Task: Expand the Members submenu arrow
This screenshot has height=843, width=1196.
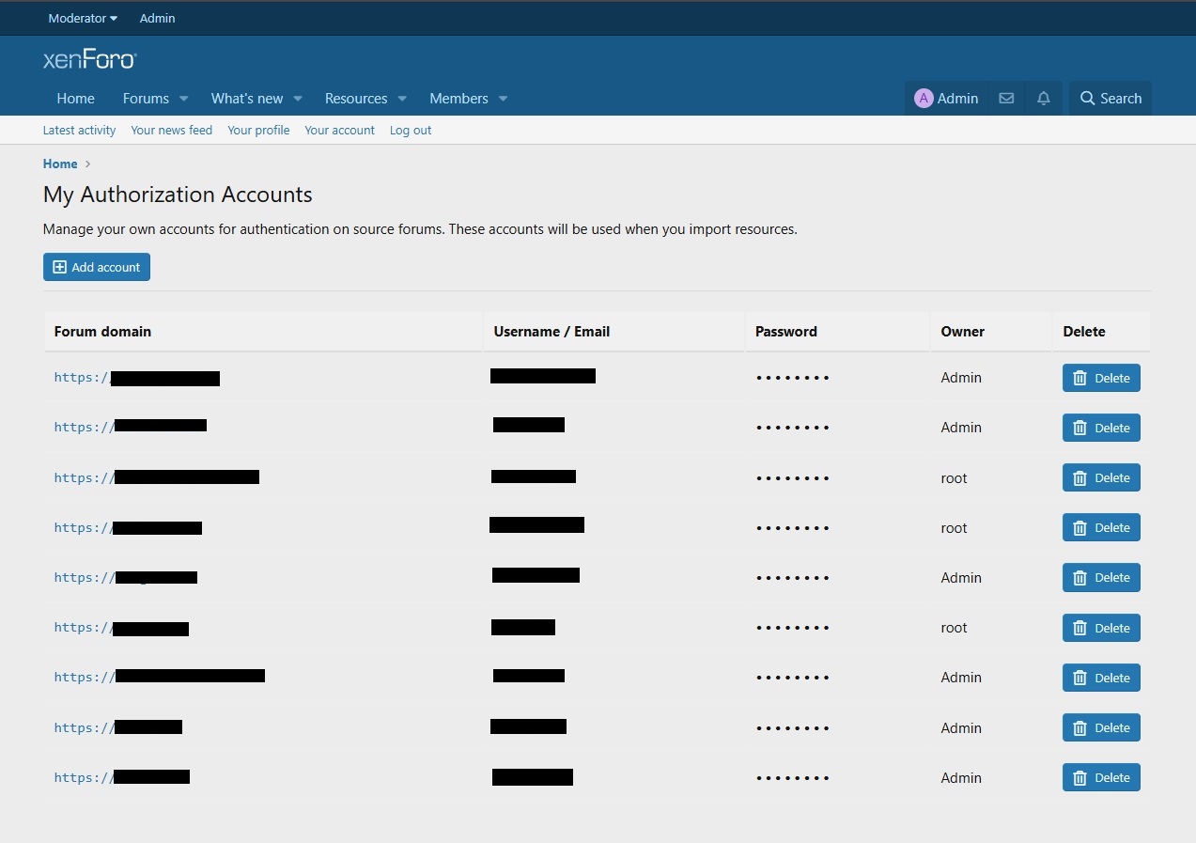Action: [x=504, y=99]
